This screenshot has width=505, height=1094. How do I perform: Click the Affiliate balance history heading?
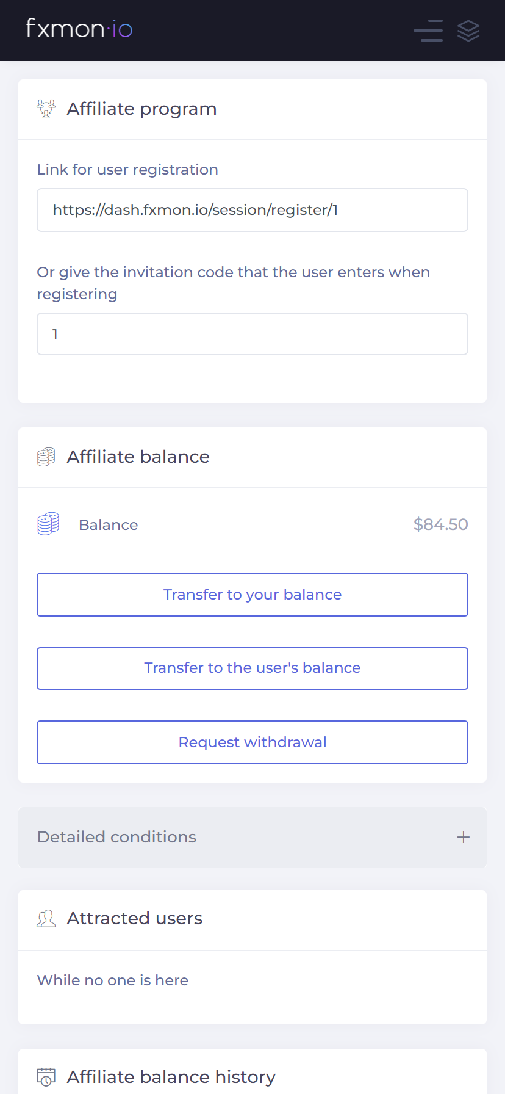coord(171,1077)
